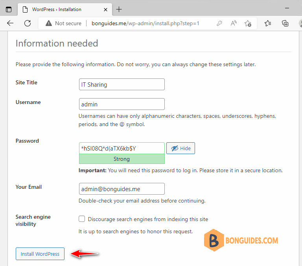Click the browser Back arrow

(10, 23)
